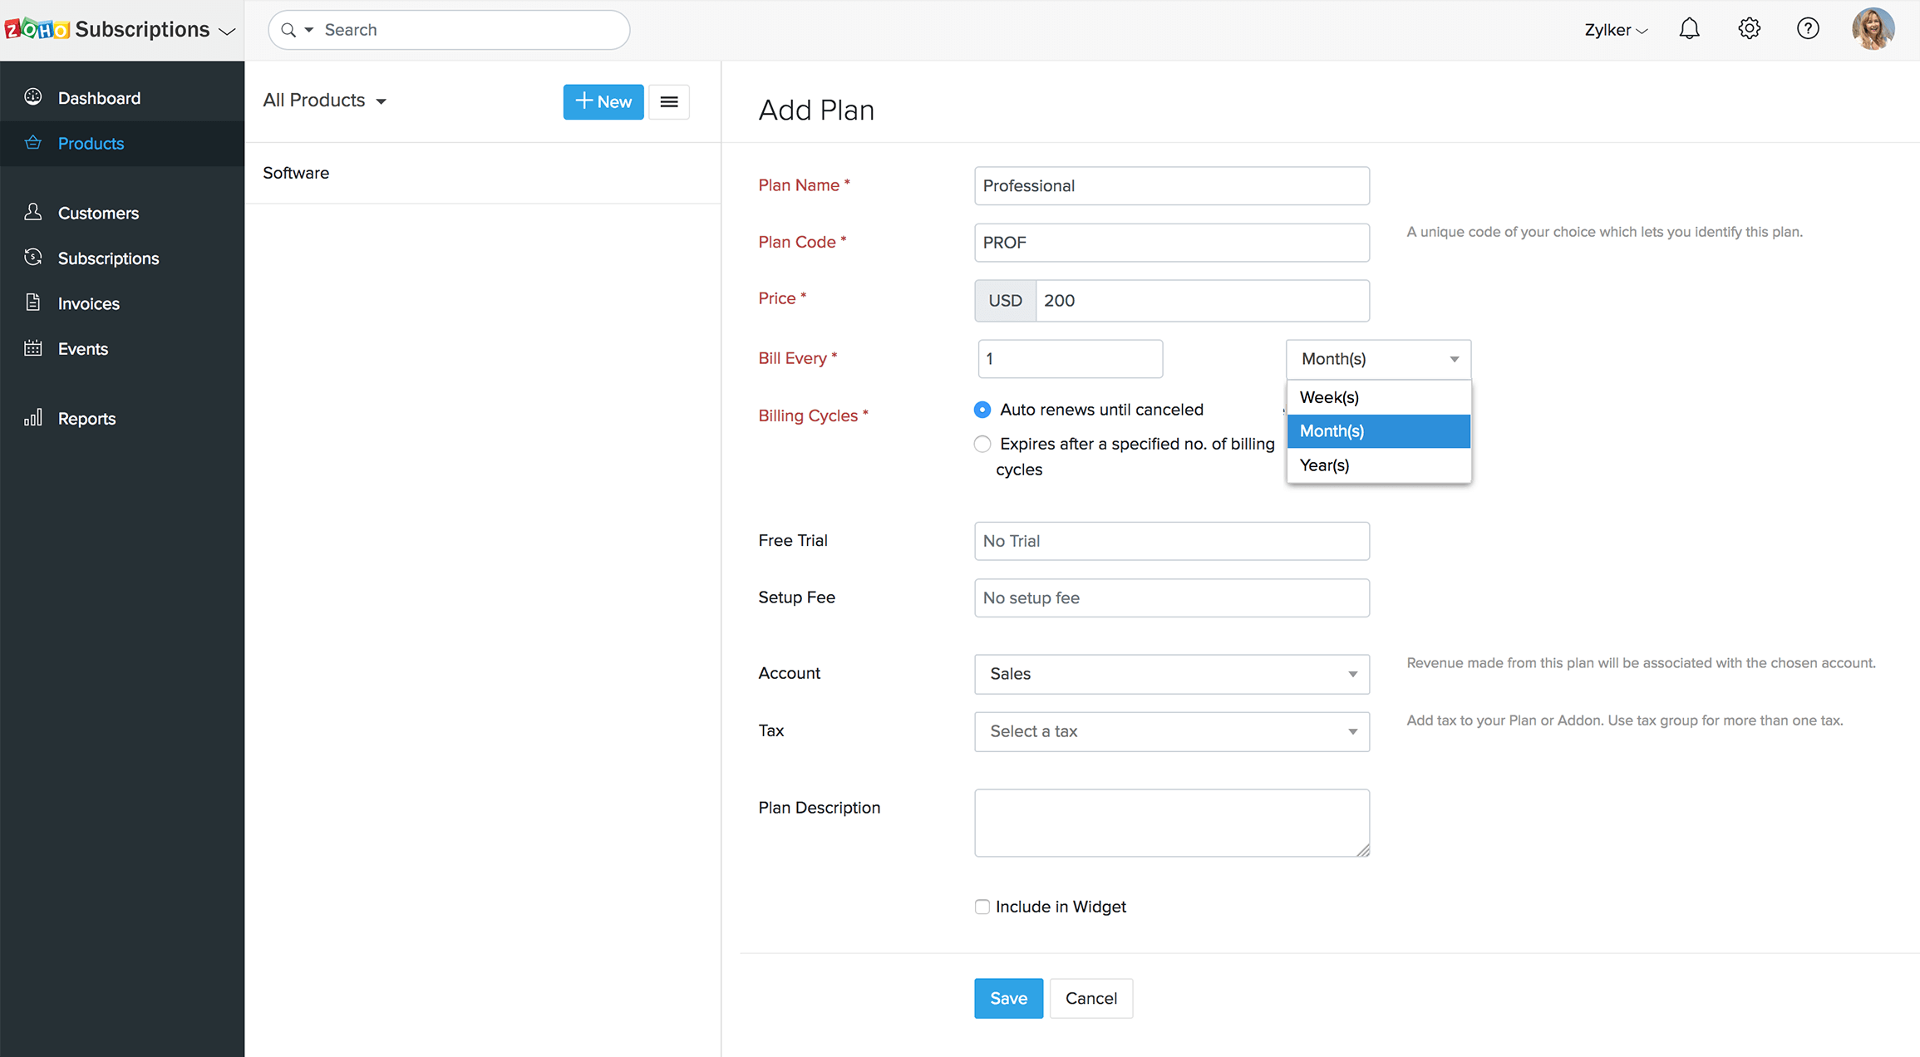Image resolution: width=1920 pixels, height=1057 pixels.
Task: Select Auto renews until canceled option
Action: [982, 410]
